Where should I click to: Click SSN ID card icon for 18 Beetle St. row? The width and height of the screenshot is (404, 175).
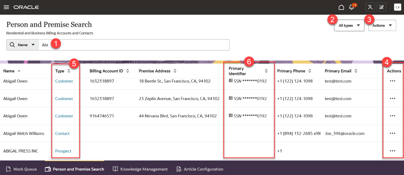click(230, 81)
